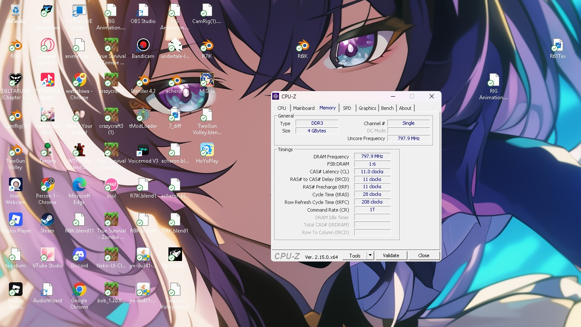The height and width of the screenshot is (327, 581).
Task: Select the bob_1.20.8 Minecraft file
Action: click(x=111, y=293)
